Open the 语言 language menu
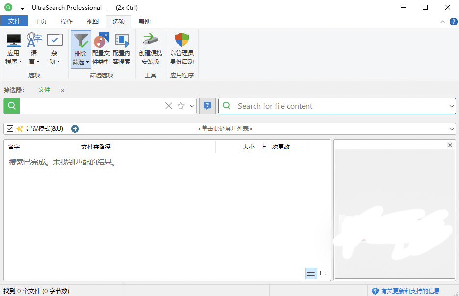 (34, 49)
